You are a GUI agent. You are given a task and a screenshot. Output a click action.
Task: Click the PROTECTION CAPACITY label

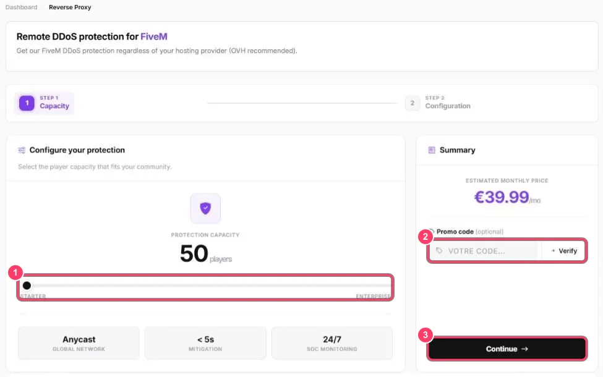pyautogui.click(x=205, y=235)
